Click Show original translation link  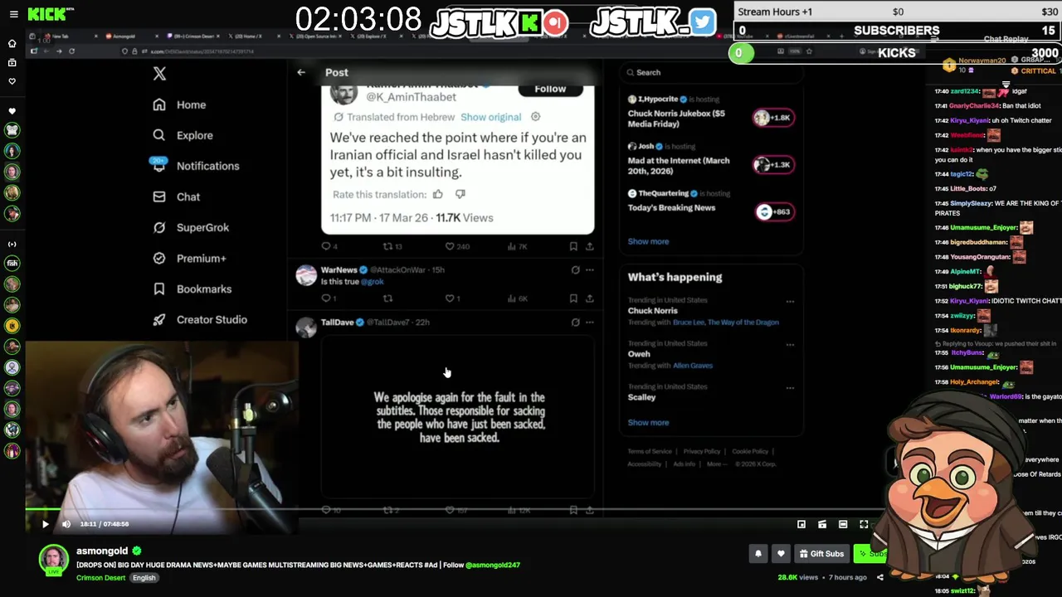[491, 117]
